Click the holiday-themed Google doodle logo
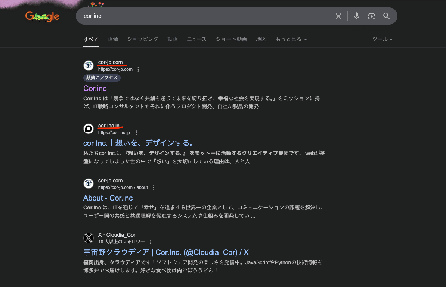Image resolution: width=446 pixels, height=287 pixels. (42, 16)
